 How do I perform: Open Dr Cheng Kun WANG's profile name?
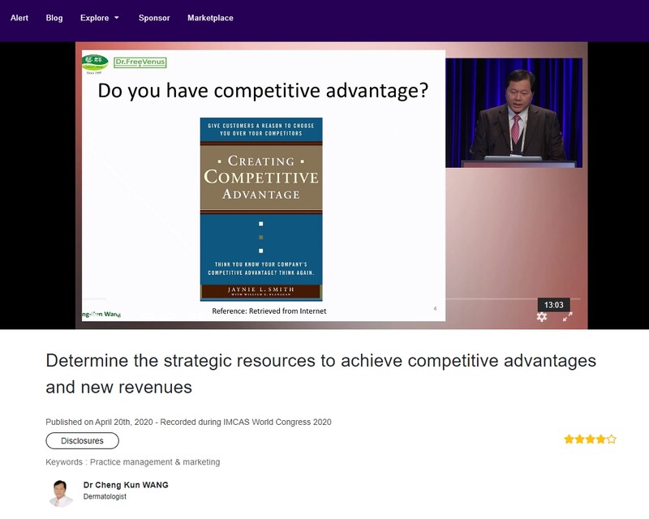tap(126, 485)
